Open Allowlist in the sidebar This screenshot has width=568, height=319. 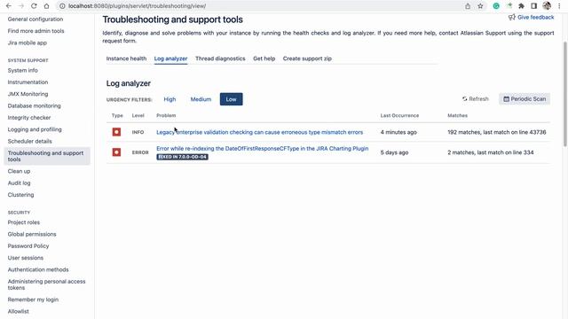pos(19,311)
